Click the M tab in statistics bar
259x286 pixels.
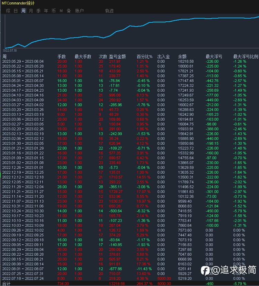(x=61, y=11)
